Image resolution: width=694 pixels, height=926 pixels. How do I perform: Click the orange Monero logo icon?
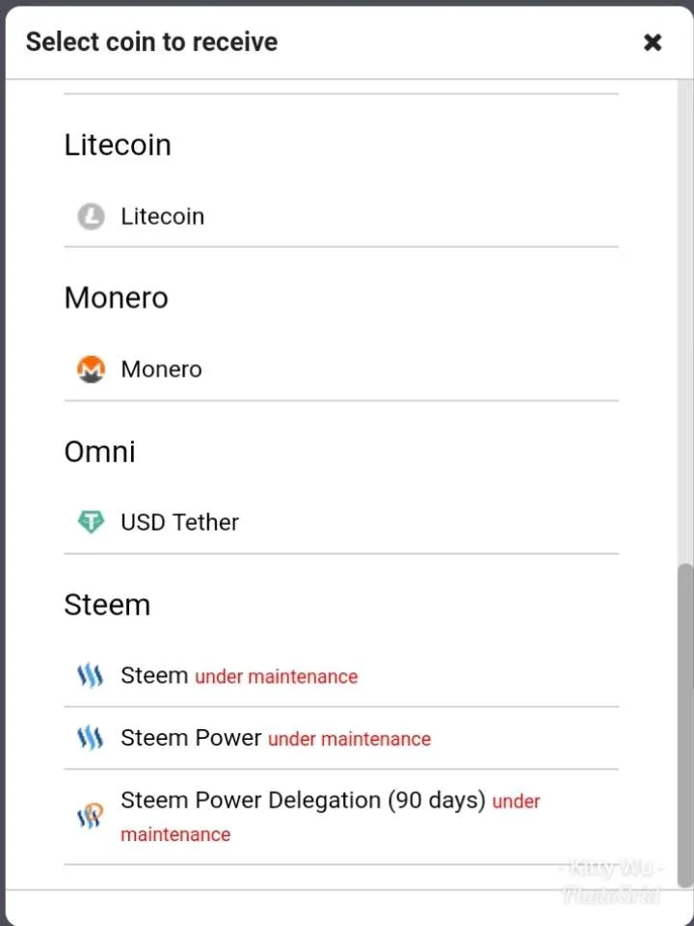(91, 369)
